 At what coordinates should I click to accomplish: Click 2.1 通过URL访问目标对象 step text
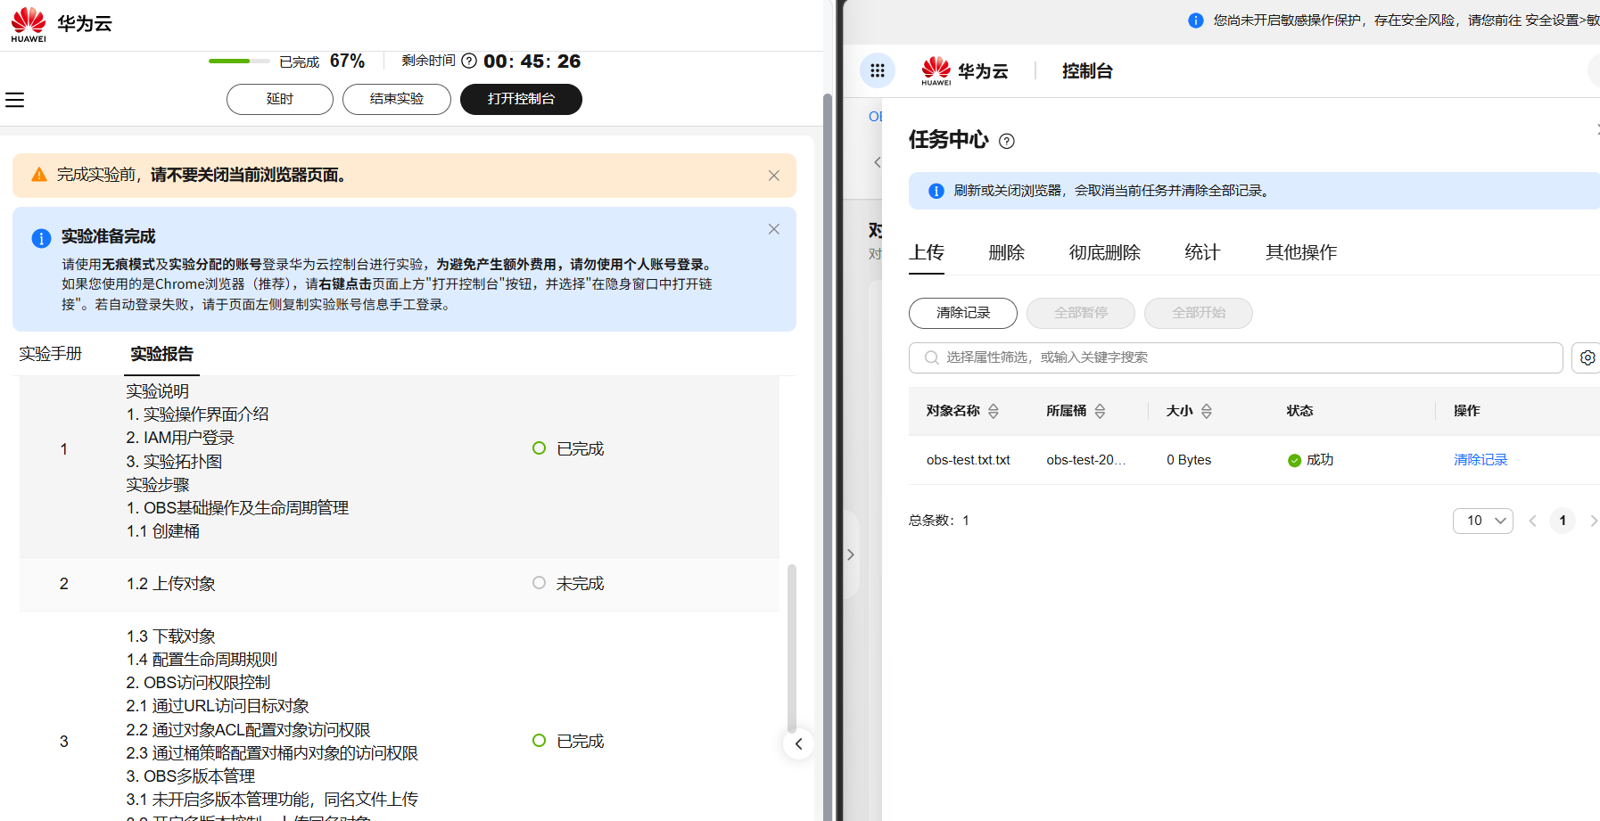coord(218,706)
